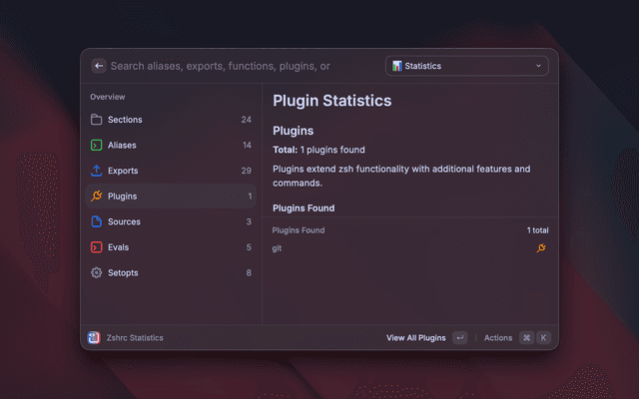
Task: Expand the dropdown using its chevron arrow
Action: coord(539,66)
